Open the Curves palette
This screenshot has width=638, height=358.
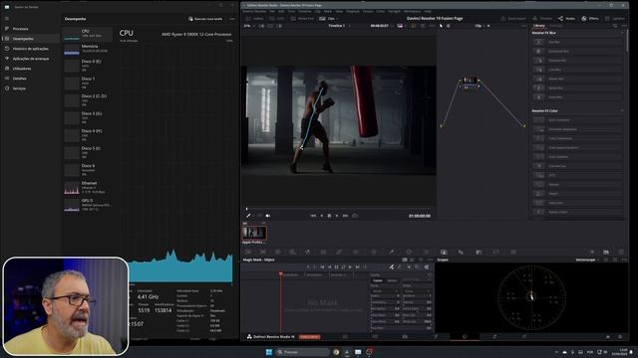tap(339, 252)
